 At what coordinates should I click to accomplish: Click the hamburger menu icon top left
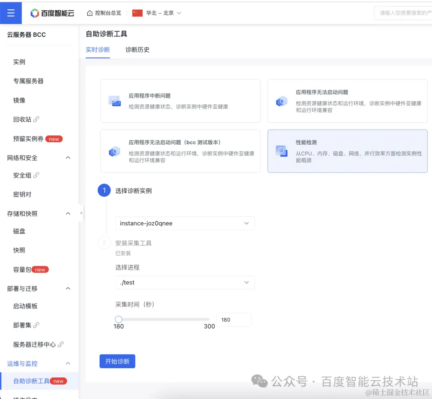(x=10, y=12)
